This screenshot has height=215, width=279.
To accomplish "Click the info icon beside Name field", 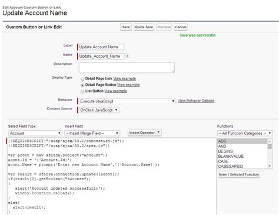I will 127,56.
